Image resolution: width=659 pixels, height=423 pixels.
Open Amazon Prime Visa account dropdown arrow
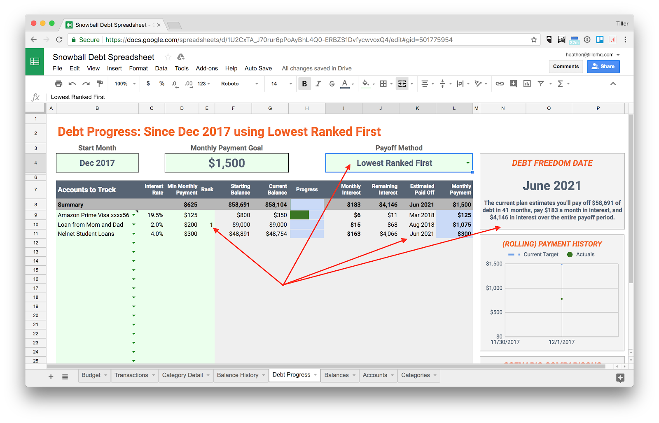(x=133, y=215)
